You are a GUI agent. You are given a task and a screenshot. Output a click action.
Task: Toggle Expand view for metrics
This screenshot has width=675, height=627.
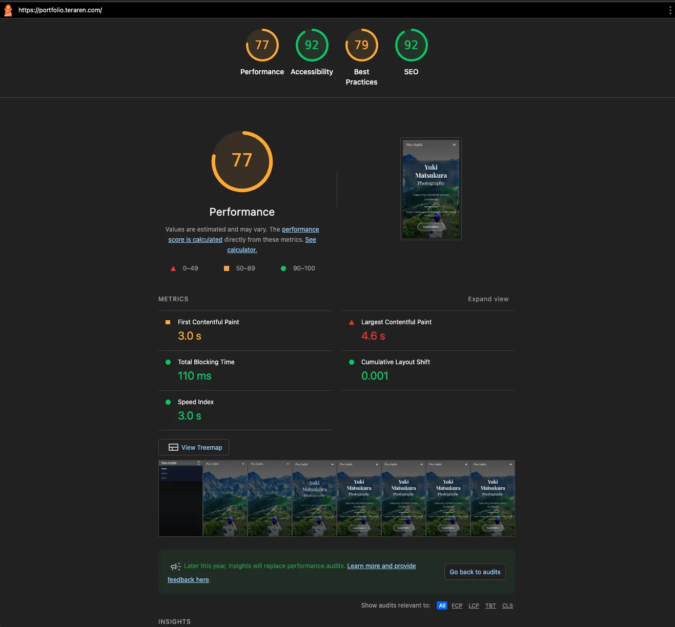point(488,299)
